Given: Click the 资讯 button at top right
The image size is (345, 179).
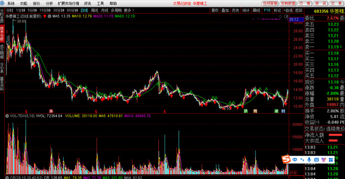Looking at the screenshot, I should [x=320, y=3].
